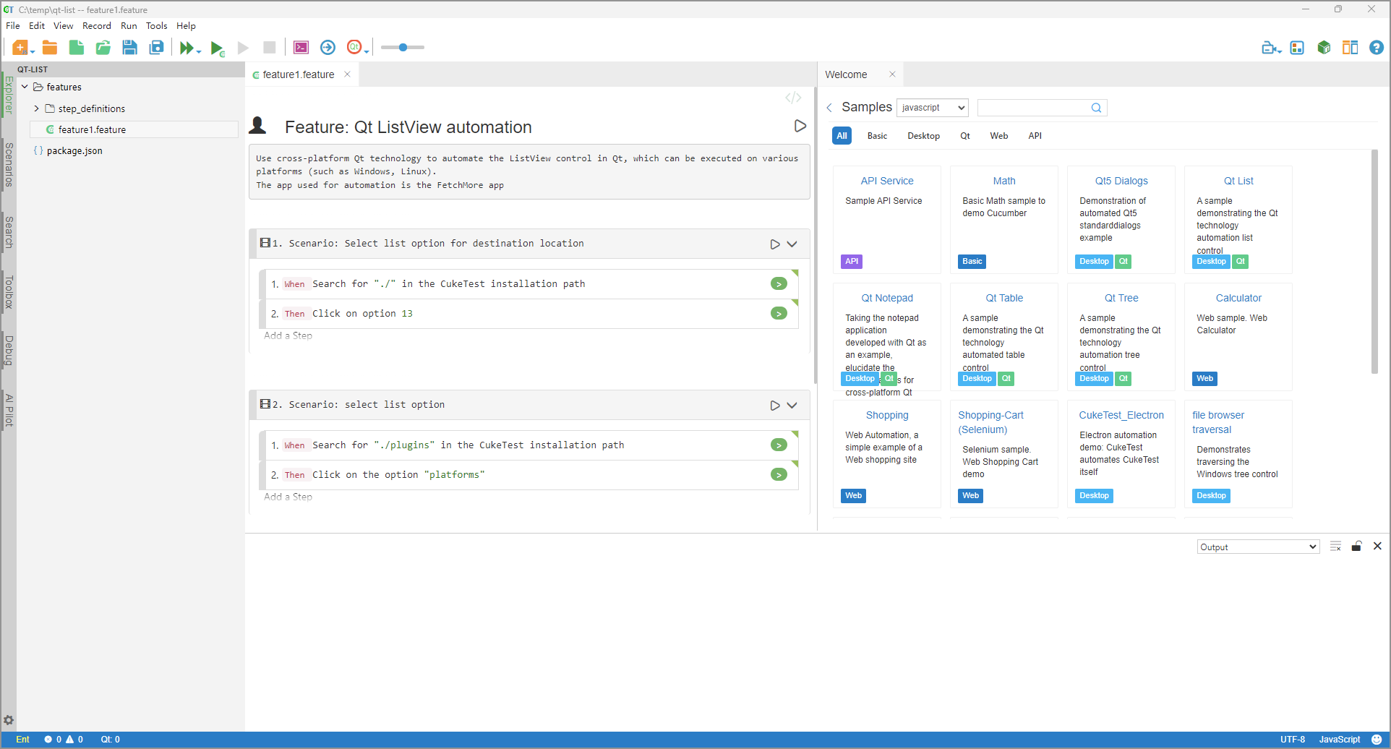Open the purple command line terminal icon
The height and width of the screenshot is (749, 1391).
click(301, 48)
